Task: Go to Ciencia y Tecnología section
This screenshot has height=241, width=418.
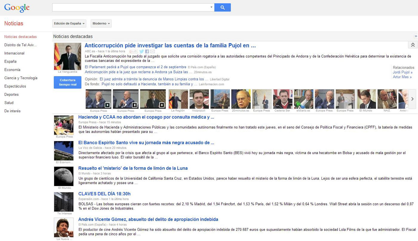Action: (x=21, y=78)
